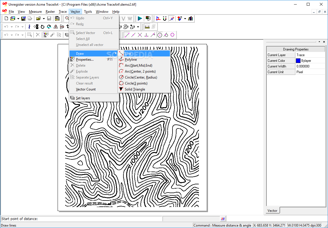The height and width of the screenshot is (228, 328).
Task: Click the mirror horizontally triangles icon
Action: click(56, 27)
